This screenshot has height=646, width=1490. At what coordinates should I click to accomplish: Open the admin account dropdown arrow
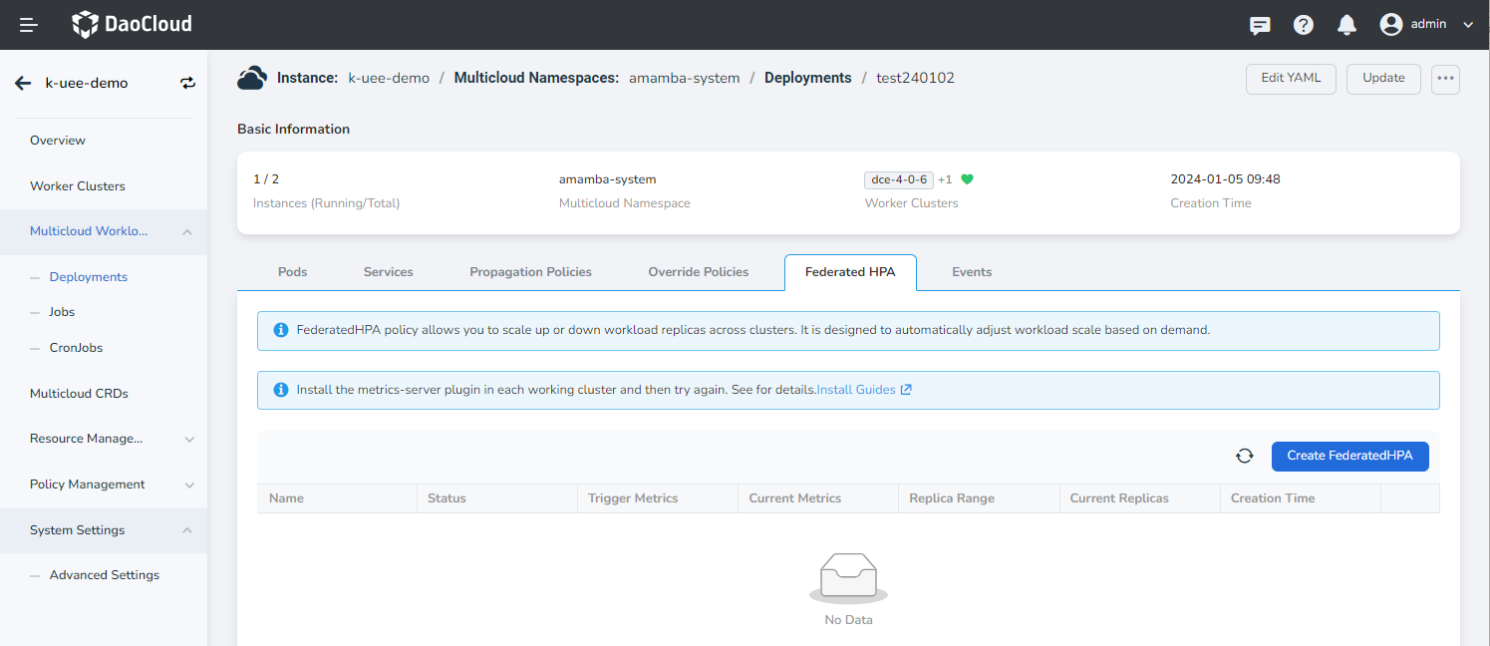[1468, 25]
